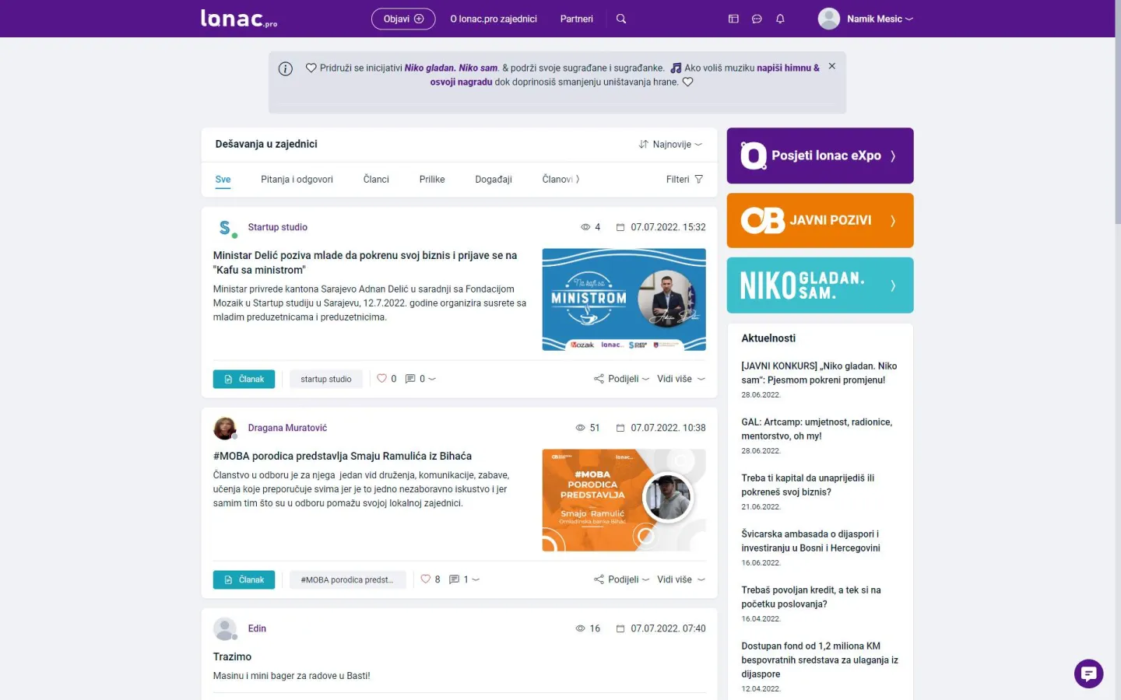Click the Startup studio author logo
The width and height of the screenshot is (1121, 700).
coord(226,227)
